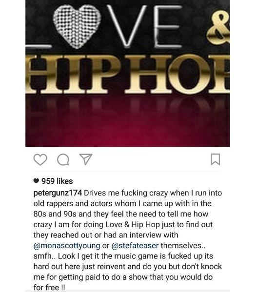Click the diamond heart in the logo
The width and height of the screenshot is (257, 292).
77,26
